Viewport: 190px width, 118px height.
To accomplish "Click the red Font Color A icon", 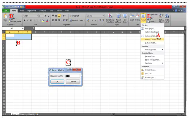I will (47, 20).
